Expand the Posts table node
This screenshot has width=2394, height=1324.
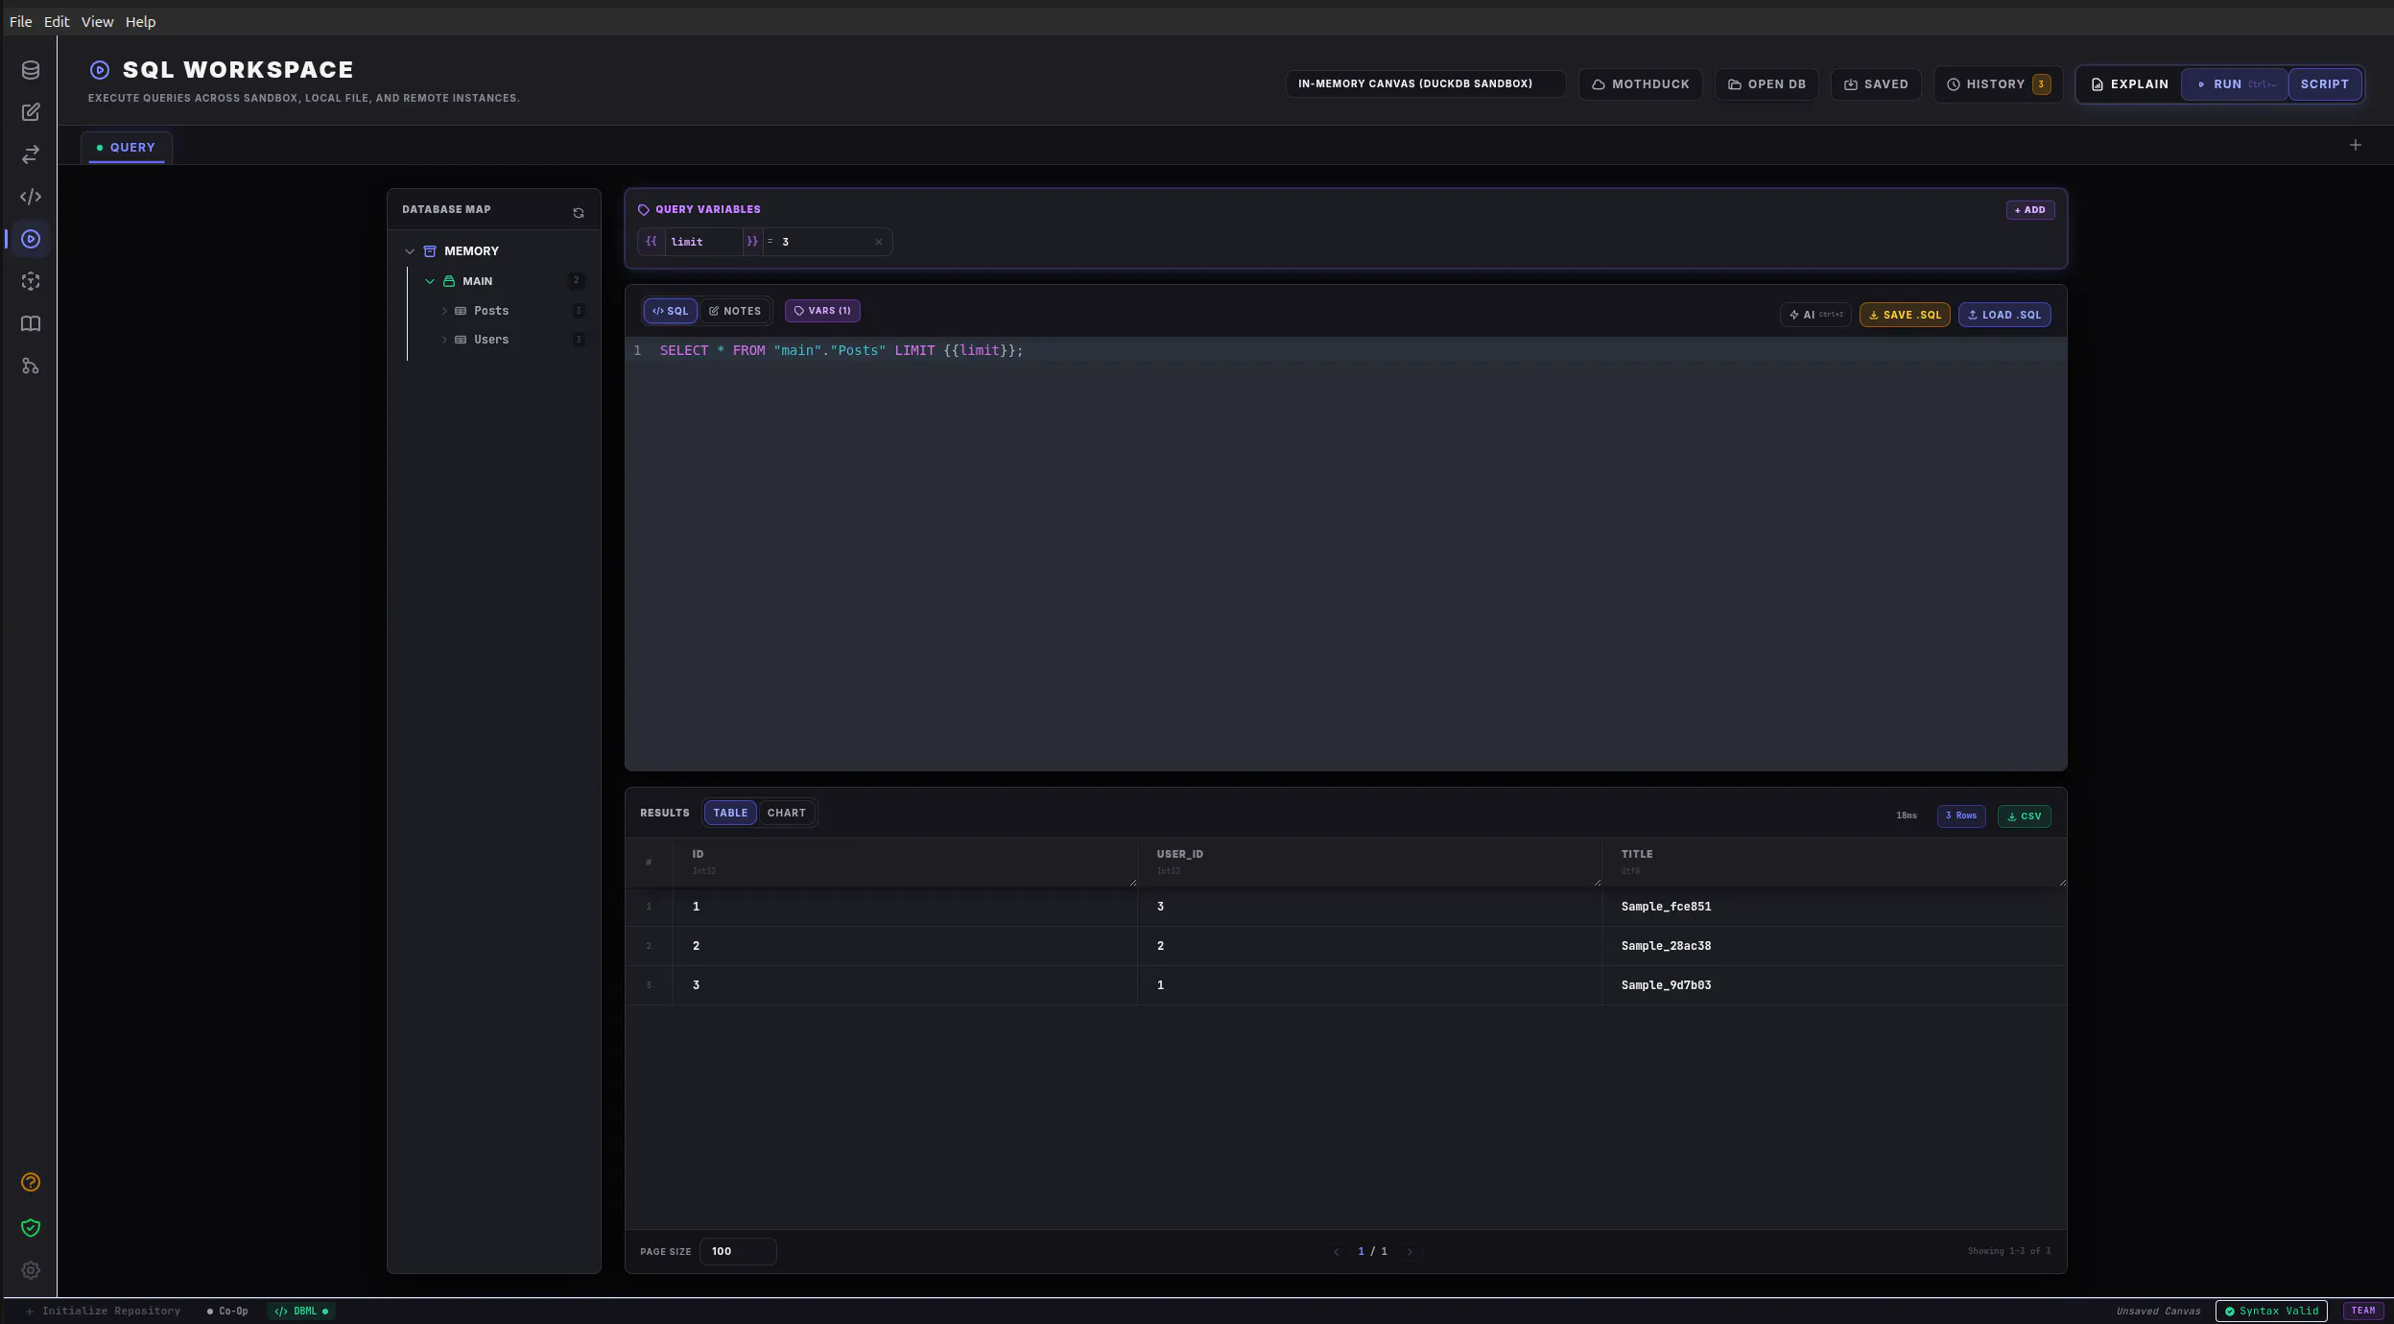pyautogui.click(x=444, y=311)
